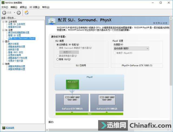Click the SLI 已启用 status text

pyautogui.click(x=81, y=65)
